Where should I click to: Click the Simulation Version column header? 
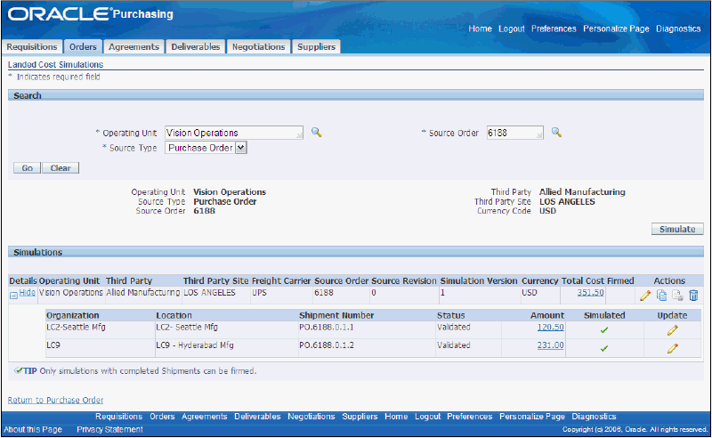[479, 280]
